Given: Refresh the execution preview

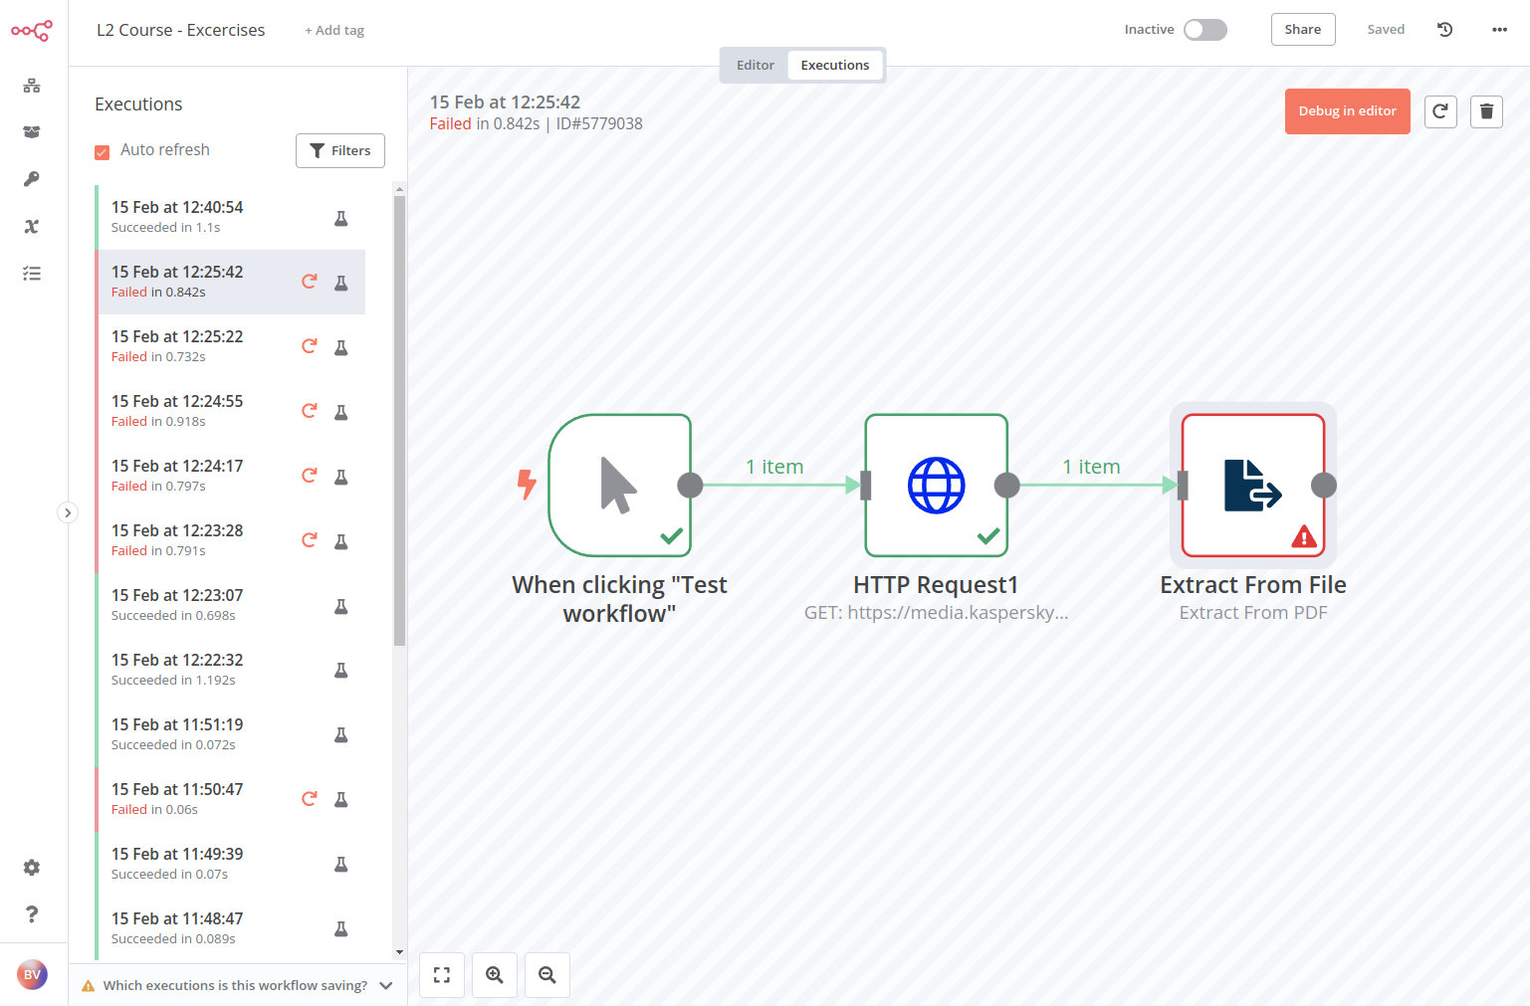Looking at the screenshot, I should click(x=1440, y=111).
